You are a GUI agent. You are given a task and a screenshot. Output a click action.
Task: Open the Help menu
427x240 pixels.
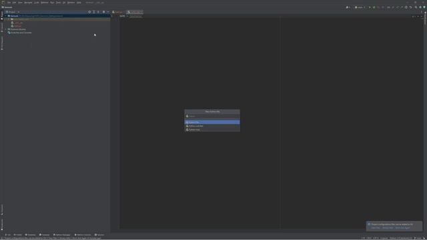point(79,3)
